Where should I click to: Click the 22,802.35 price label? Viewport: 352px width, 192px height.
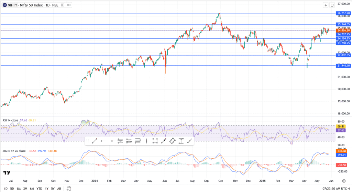coord(343,55)
